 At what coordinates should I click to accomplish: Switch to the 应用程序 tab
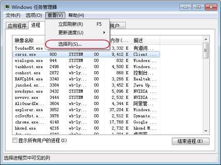[17, 26]
